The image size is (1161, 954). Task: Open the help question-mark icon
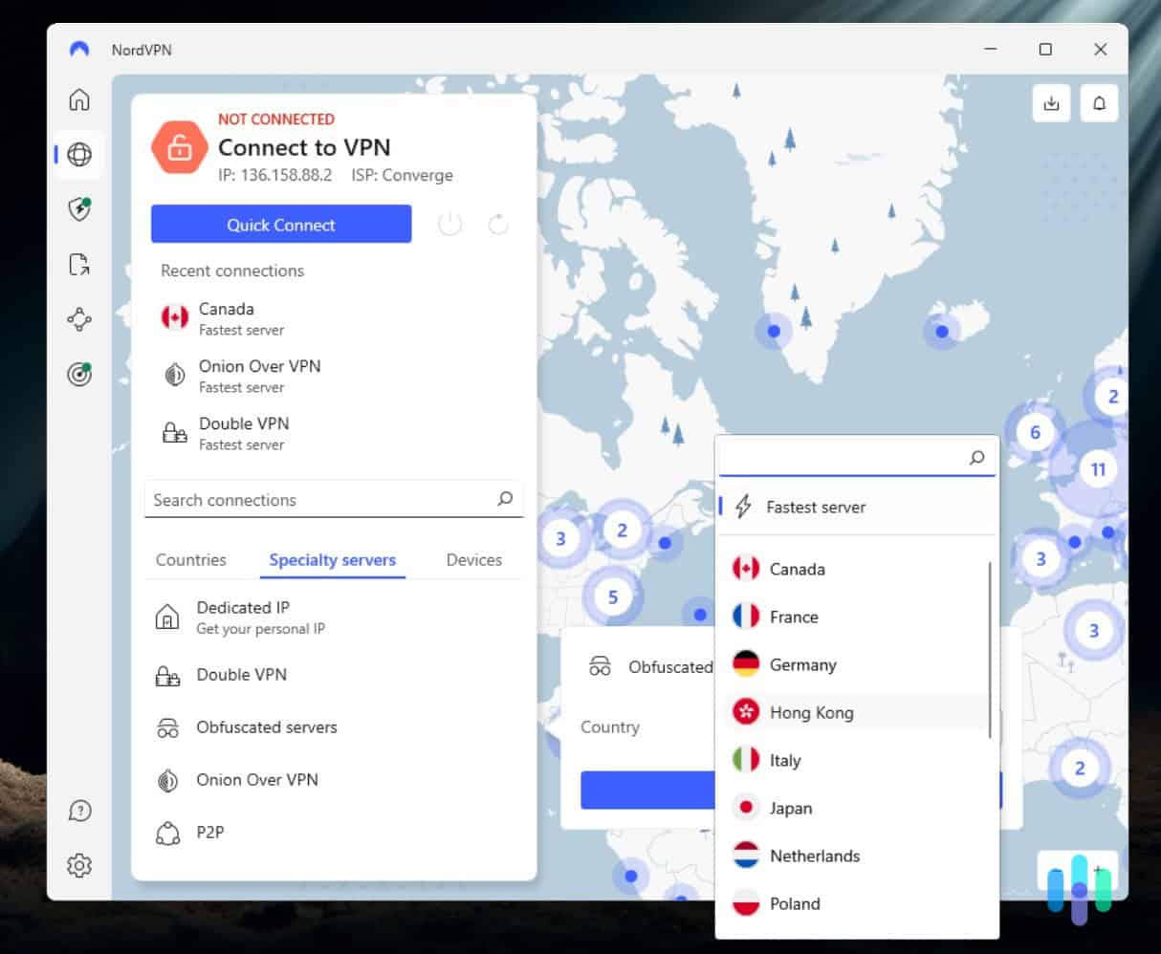pyautogui.click(x=79, y=810)
